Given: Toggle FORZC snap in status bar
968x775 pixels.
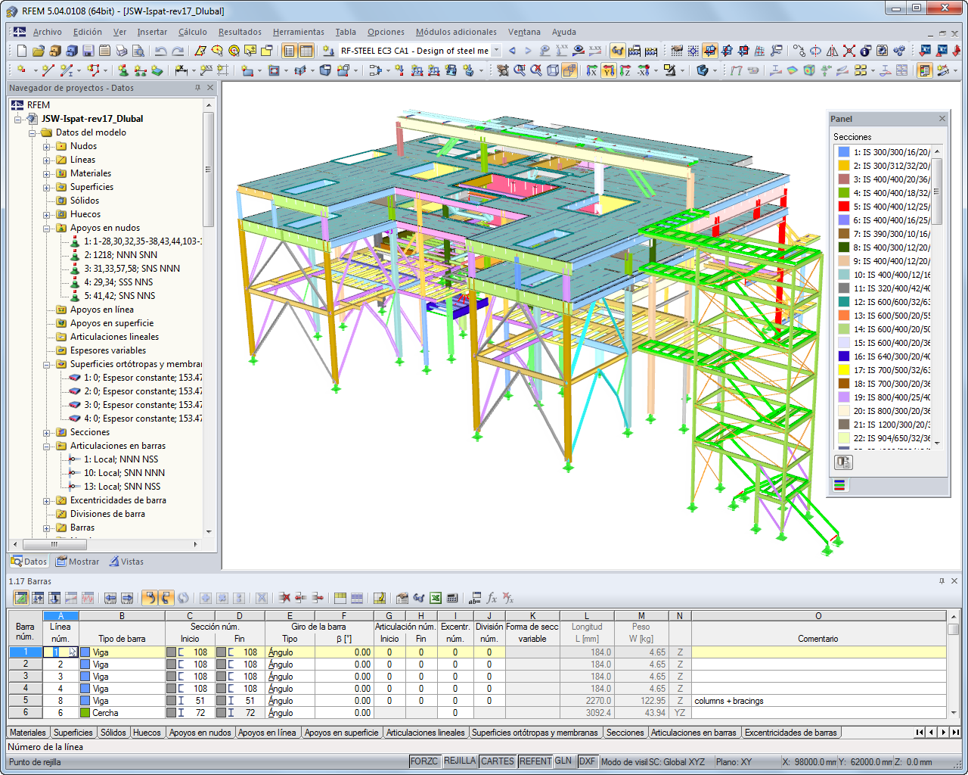Looking at the screenshot, I should [x=424, y=761].
